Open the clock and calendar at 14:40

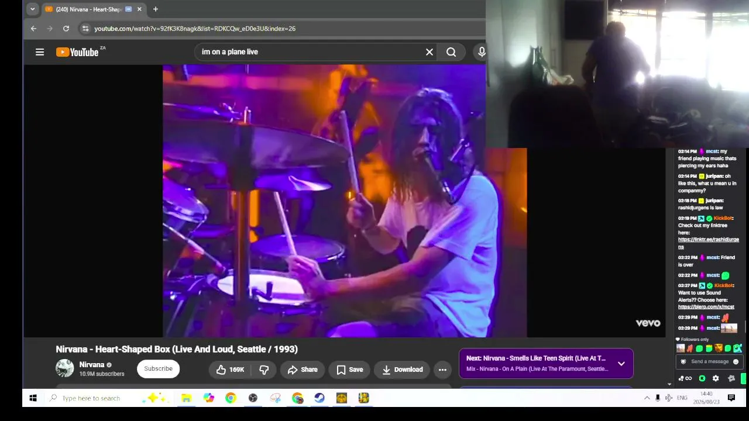click(706, 398)
